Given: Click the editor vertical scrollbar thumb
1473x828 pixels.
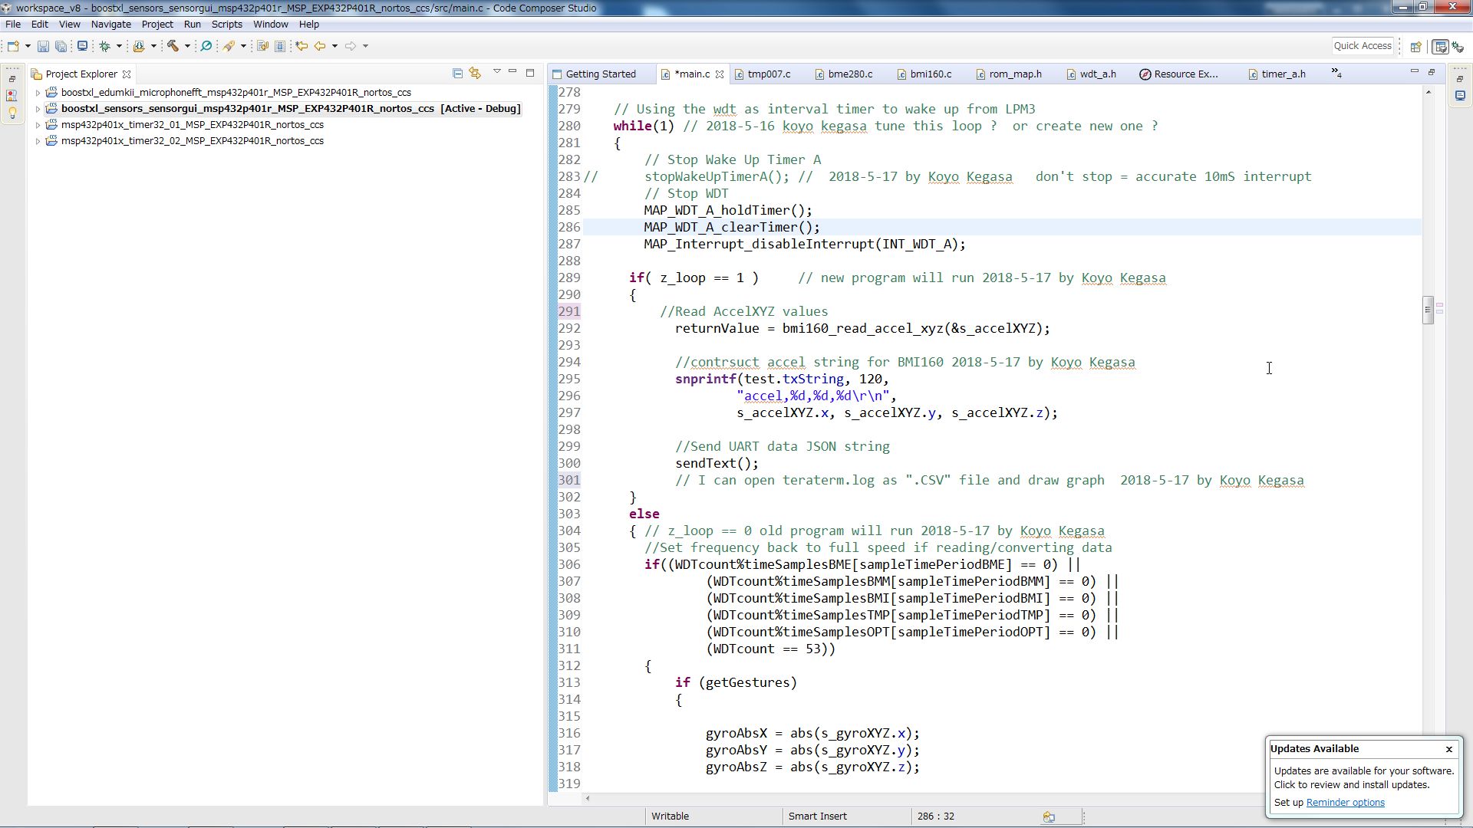Looking at the screenshot, I should [1427, 310].
